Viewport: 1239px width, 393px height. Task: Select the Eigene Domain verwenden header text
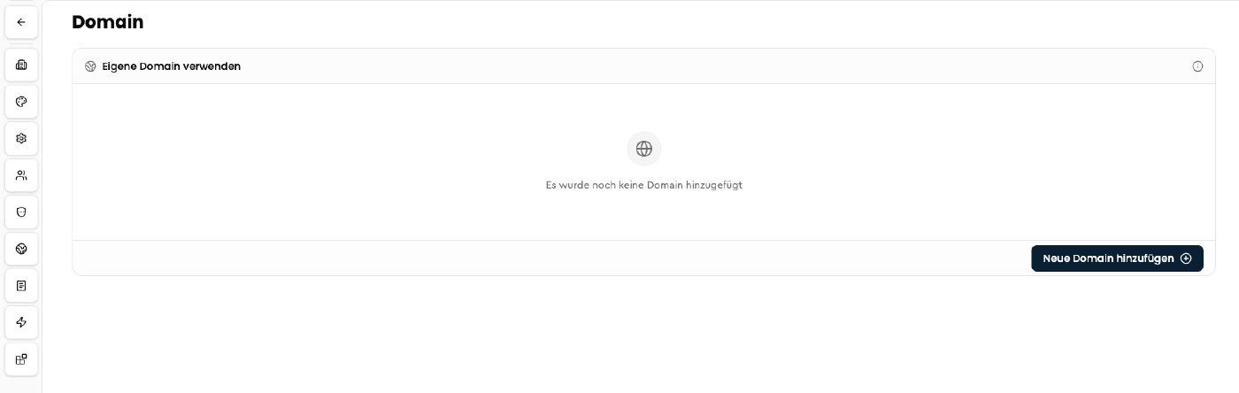[x=172, y=66]
